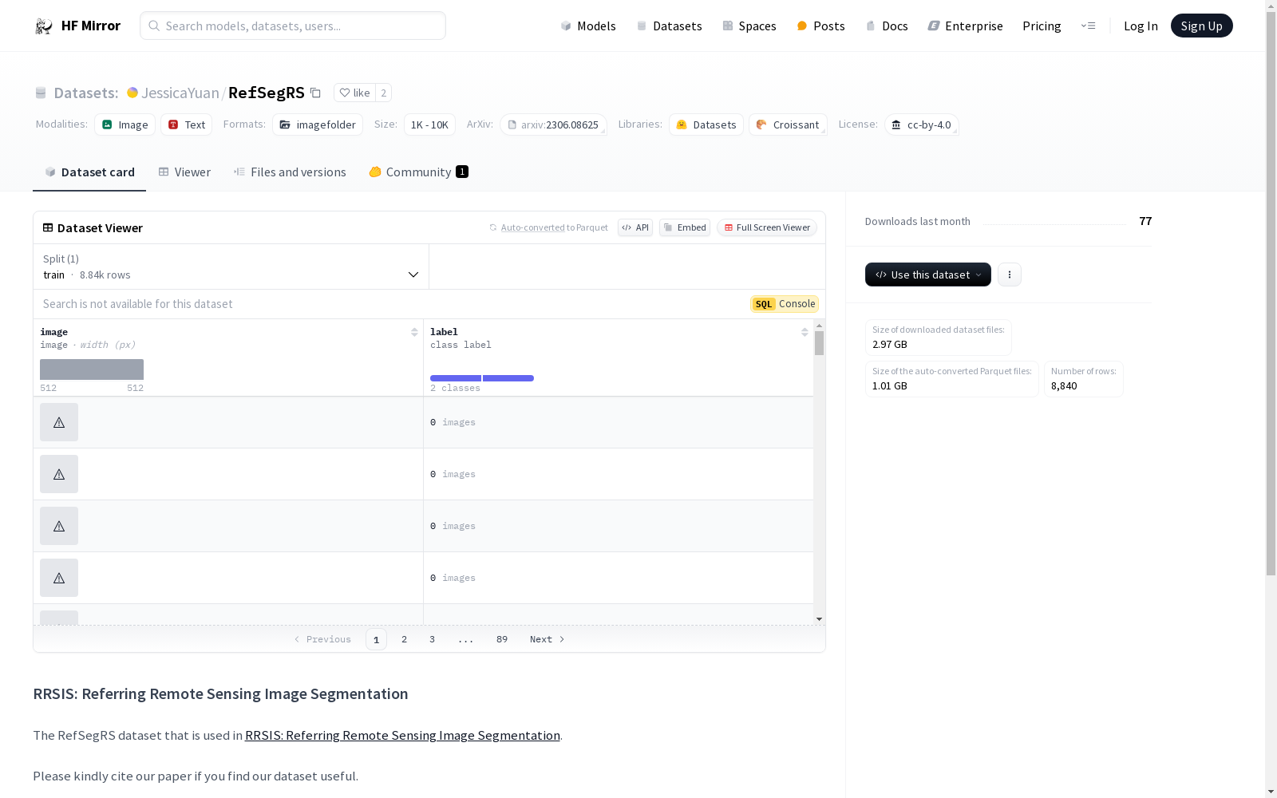Select the 1K - 10K size tag
The image size is (1277, 798).
pos(429,124)
